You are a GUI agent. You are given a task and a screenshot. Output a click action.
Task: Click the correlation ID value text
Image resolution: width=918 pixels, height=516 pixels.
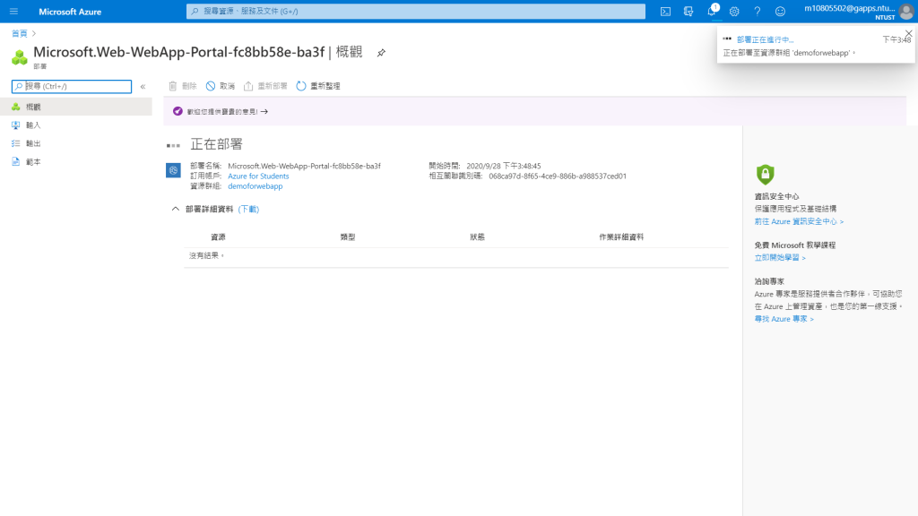[558, 176]
